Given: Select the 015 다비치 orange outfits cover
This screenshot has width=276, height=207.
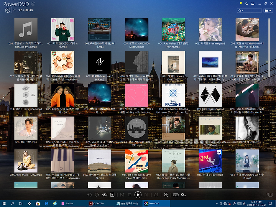Looking at the screenshot, I should pyautogui.click(x=62, y=95).
